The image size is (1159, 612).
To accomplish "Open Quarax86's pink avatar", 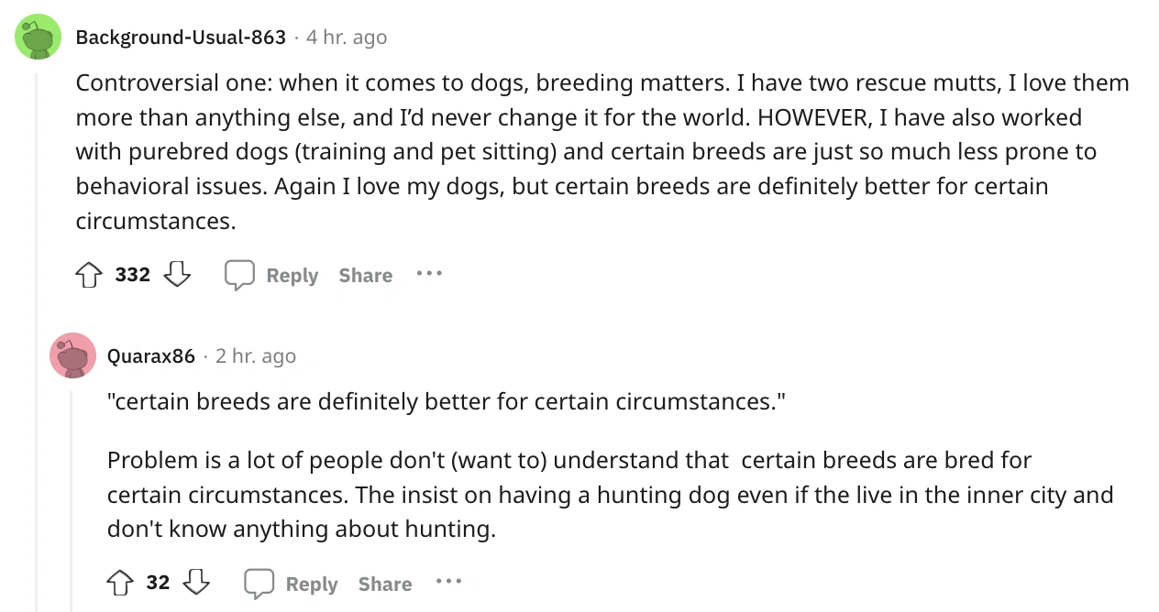I will [72, 355].
